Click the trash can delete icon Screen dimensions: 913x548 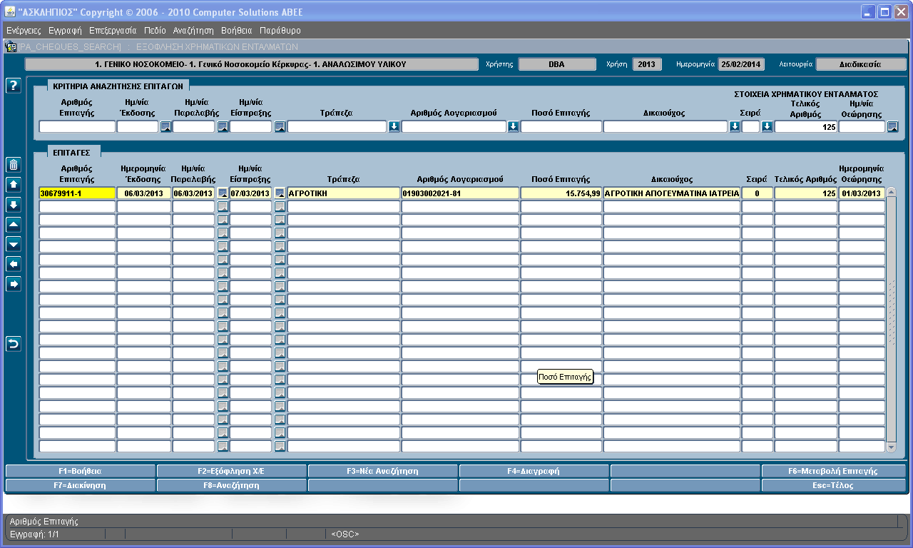pos(13,165)
